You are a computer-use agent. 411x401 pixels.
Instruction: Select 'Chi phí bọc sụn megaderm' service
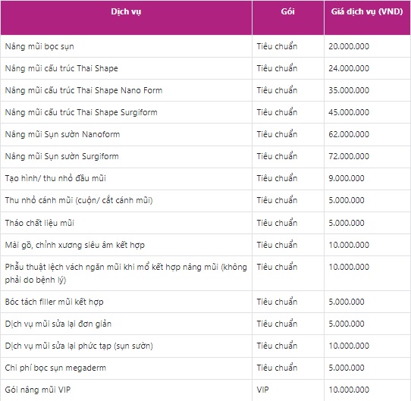pyautogui.click(x=55, y=368)
